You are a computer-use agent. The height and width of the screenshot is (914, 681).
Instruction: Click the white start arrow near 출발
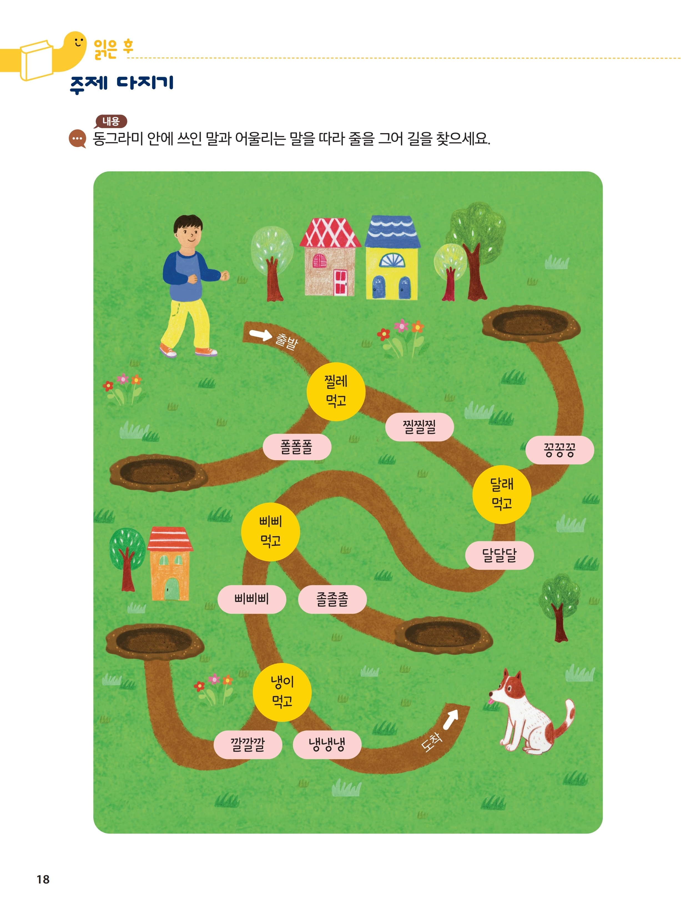[x=261, y=335]
